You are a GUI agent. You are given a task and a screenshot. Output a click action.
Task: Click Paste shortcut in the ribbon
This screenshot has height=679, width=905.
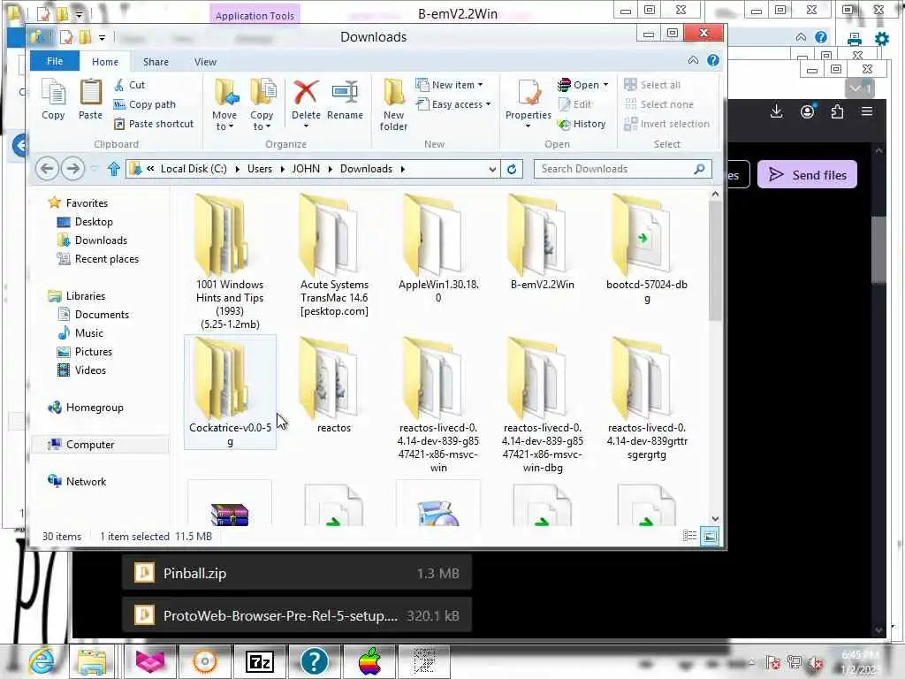[154, 124]
